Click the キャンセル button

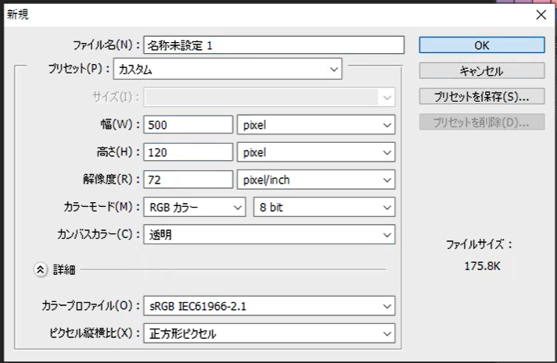tap(481, 71)
